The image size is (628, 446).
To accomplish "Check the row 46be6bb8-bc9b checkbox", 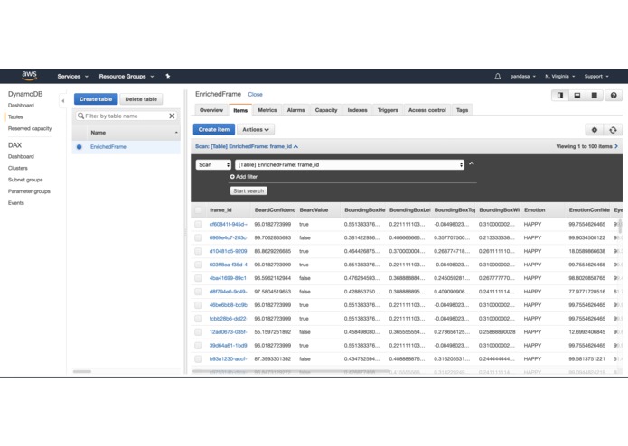I will pyautogui.click(x=198, y=305).
